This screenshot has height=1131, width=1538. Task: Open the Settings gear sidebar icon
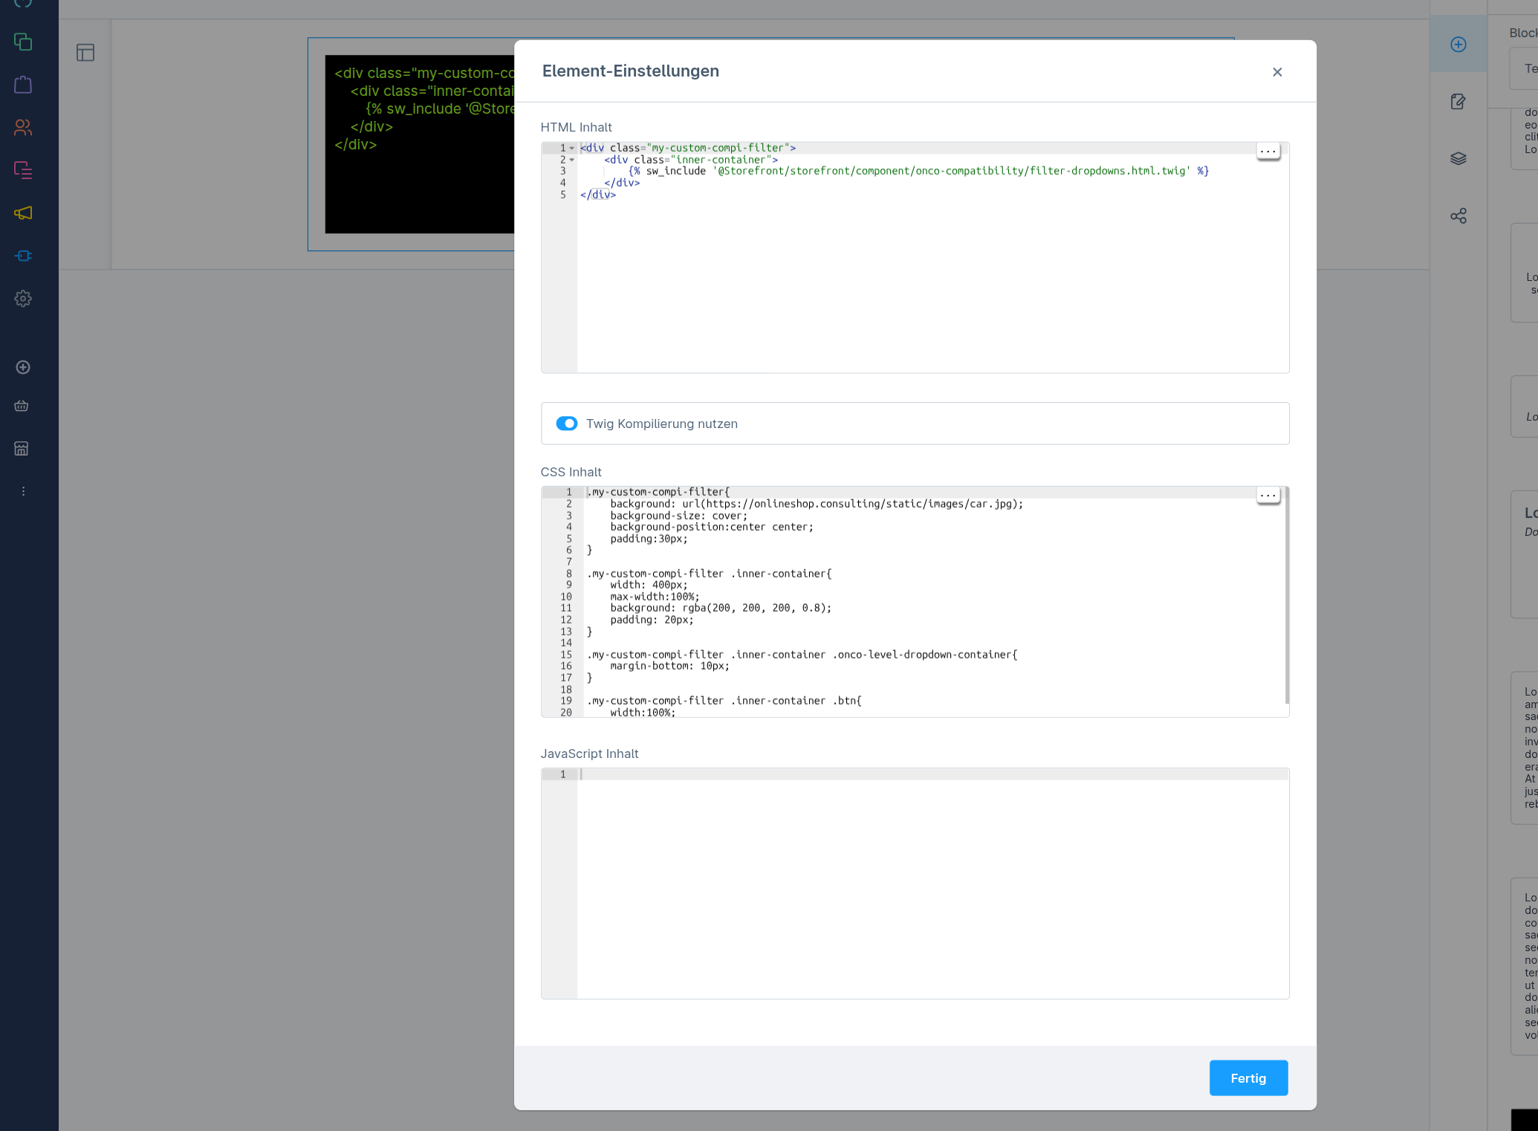point(23,299)
